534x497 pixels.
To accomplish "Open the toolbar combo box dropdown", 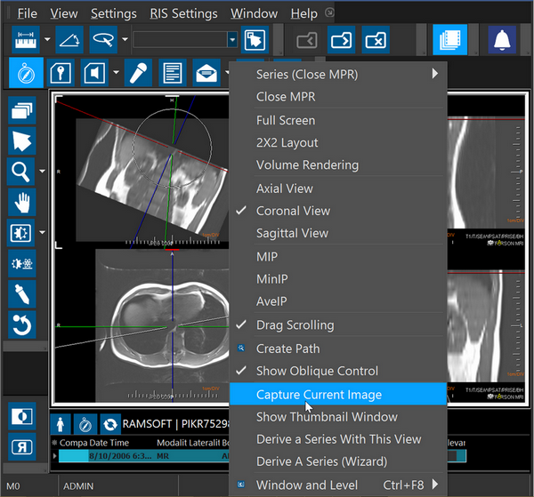I will [x=232, y=39].
